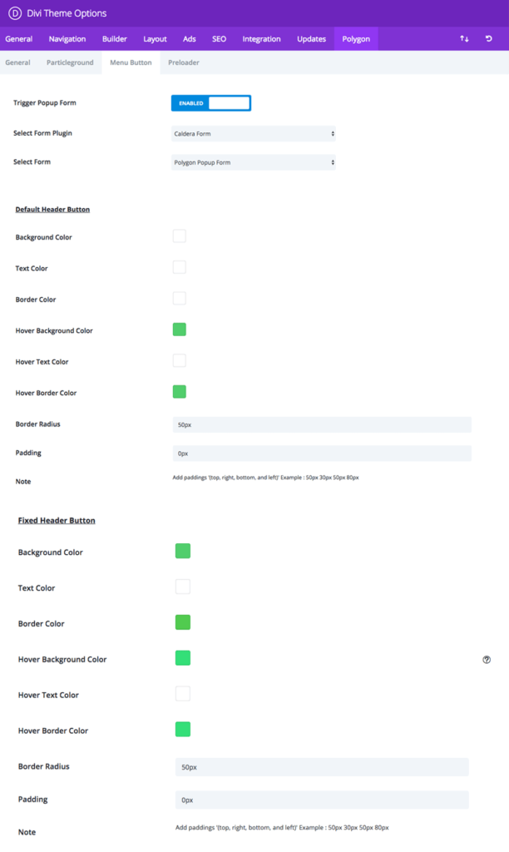Open the Select Form dropdown
This screenshot has width=509, height=852.
(253, 162)
